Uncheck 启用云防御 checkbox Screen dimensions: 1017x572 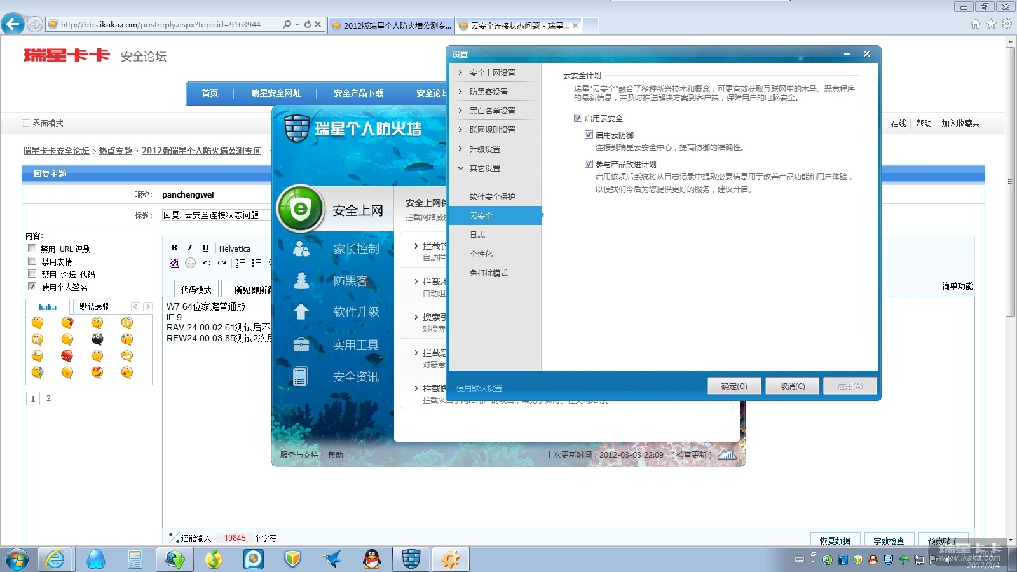(589, 135)
